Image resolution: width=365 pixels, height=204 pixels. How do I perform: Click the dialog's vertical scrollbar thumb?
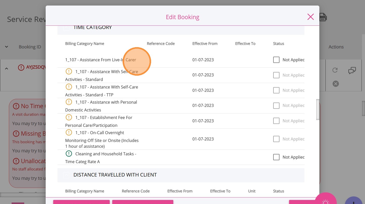[318, 109]
